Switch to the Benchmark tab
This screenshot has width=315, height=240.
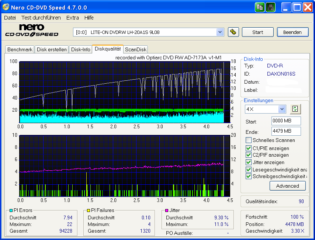[x=20, y=49]
